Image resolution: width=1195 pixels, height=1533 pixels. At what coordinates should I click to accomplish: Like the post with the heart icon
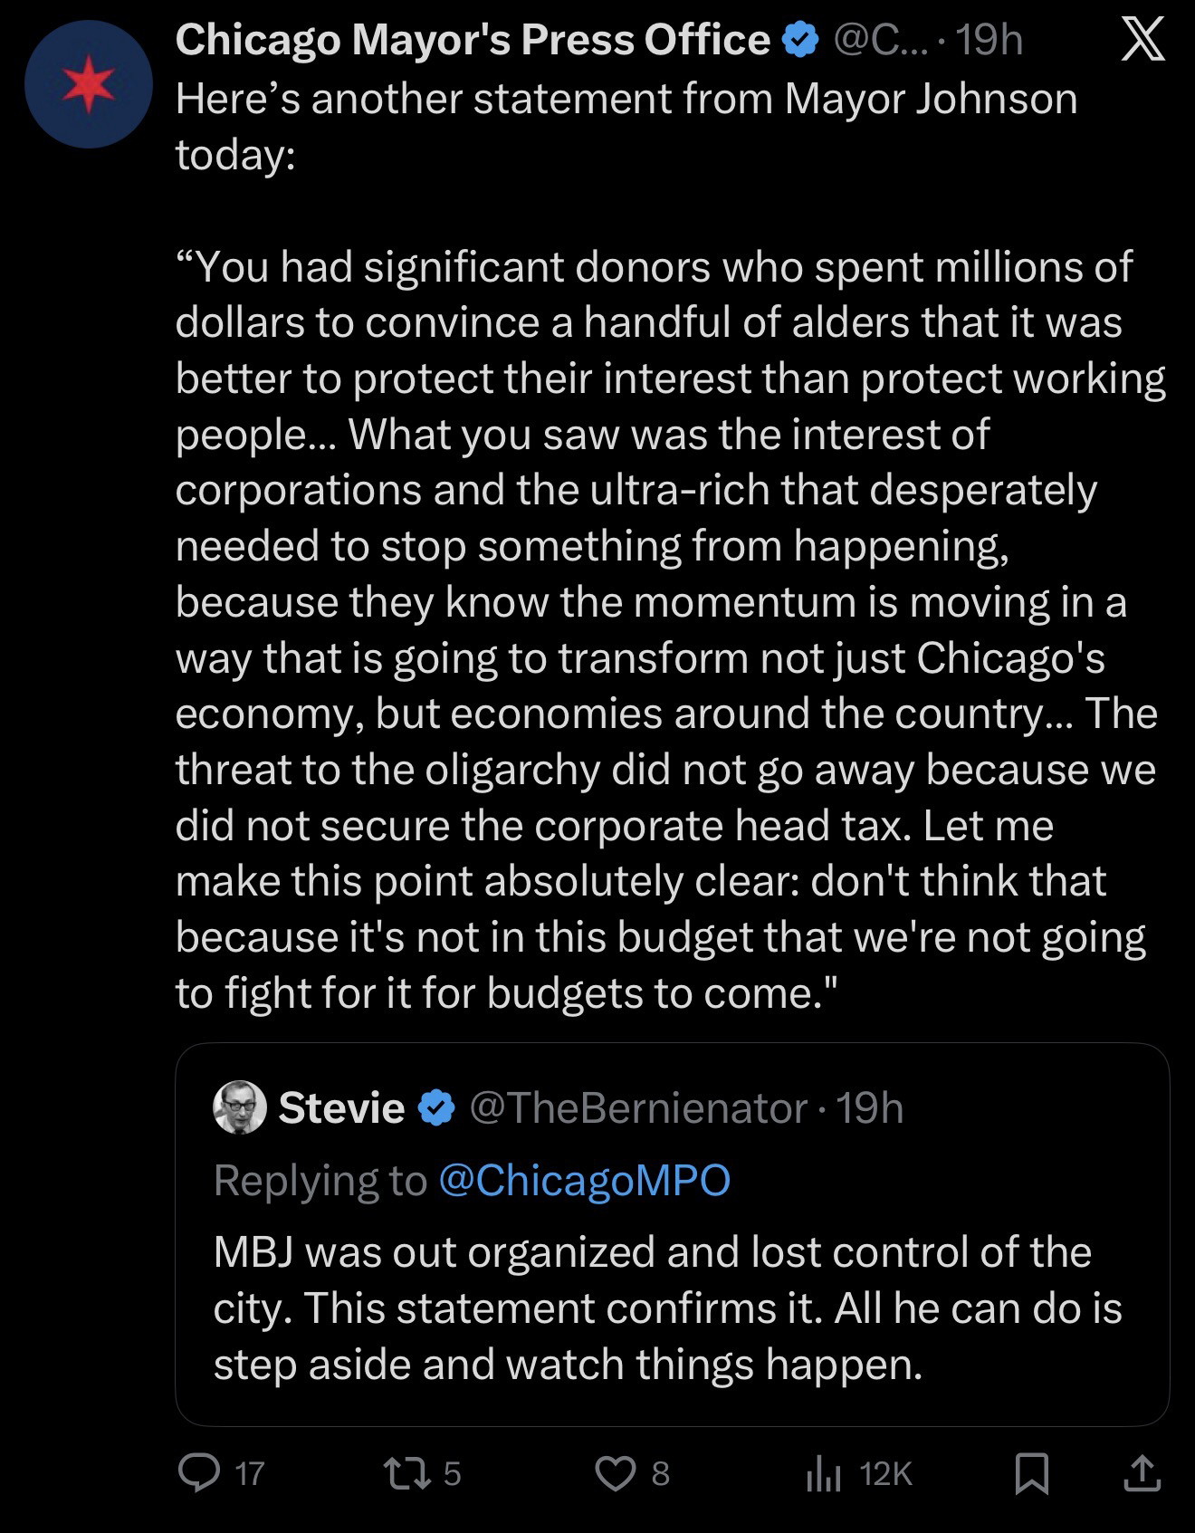615,1473
